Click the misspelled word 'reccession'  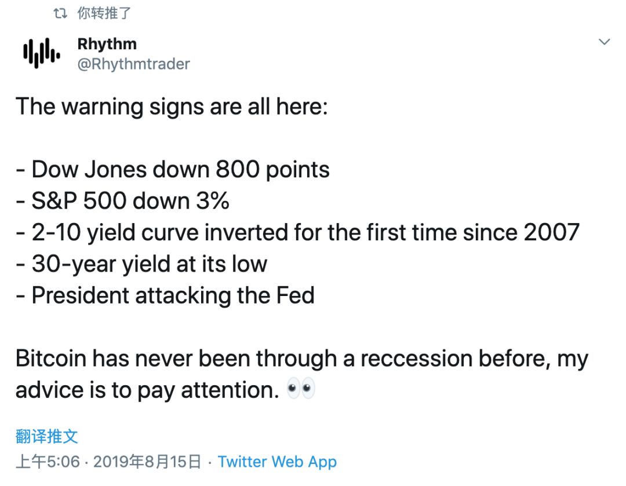[416, 359]
